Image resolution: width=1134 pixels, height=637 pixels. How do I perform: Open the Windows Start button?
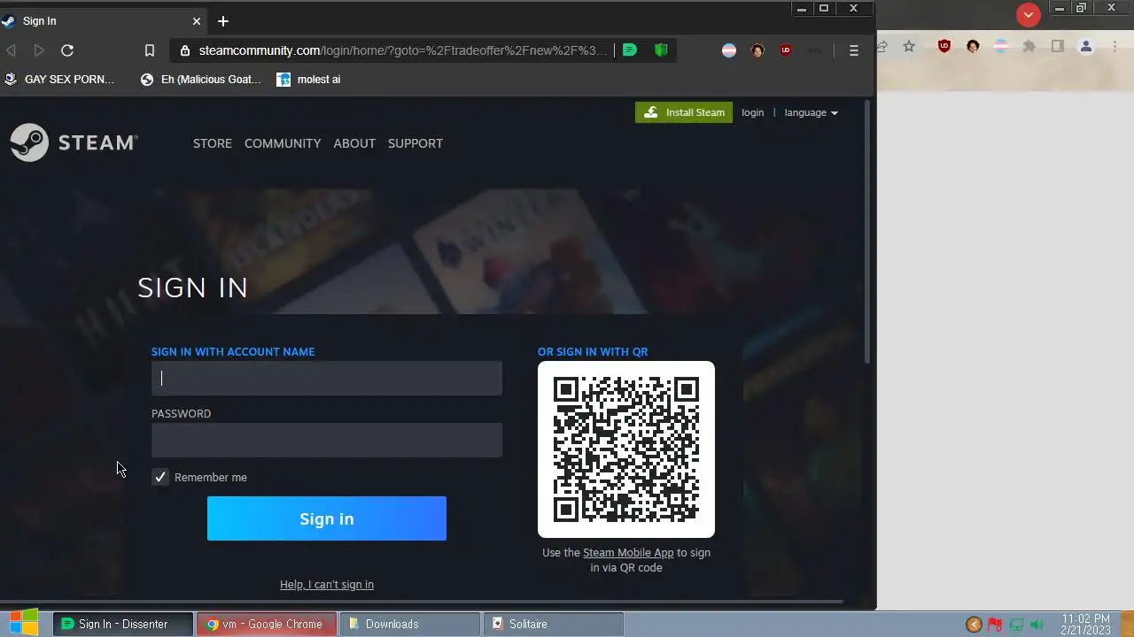[x=24, y=623]
